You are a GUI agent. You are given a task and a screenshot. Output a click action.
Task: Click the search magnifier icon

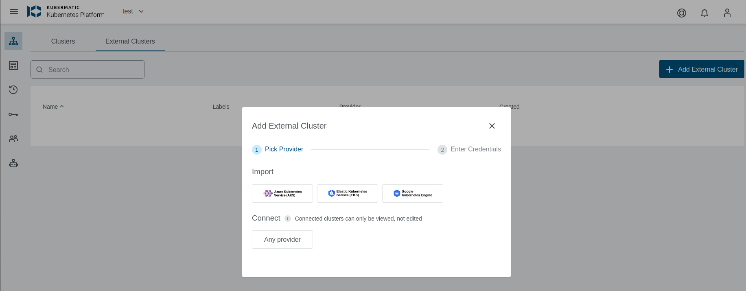tap(39, 70)
